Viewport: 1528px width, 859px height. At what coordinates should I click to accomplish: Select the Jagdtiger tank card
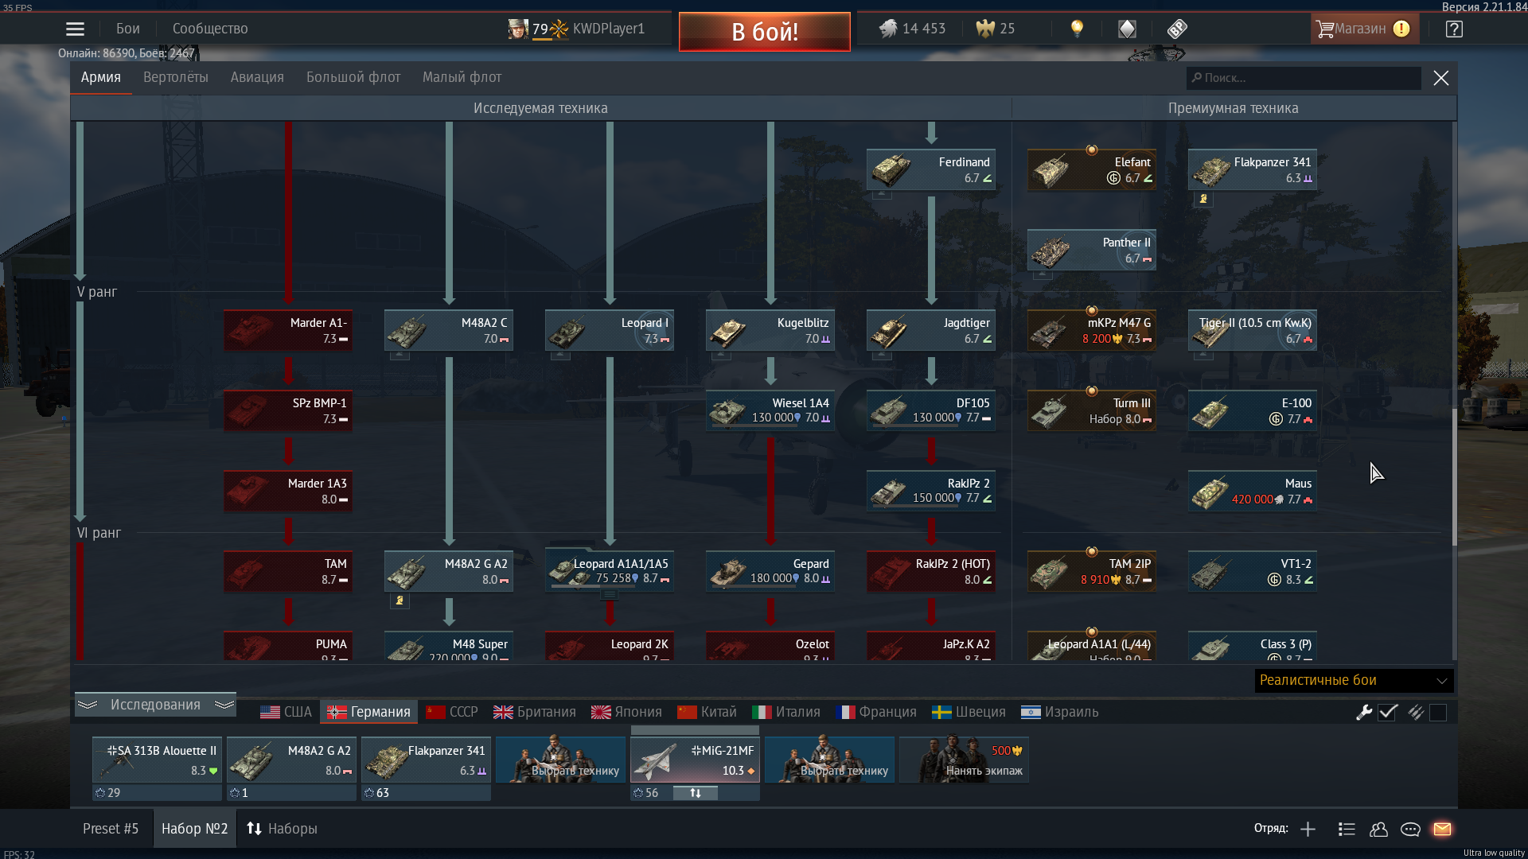(931, 330)
